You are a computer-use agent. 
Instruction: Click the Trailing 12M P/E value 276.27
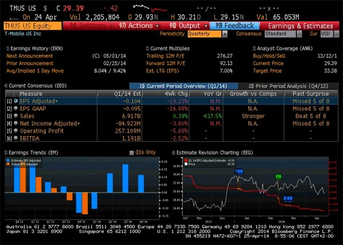(x=225, y=56)
